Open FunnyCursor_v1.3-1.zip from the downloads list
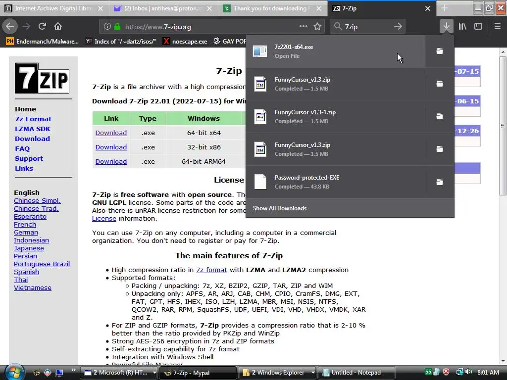This screenshot has height=380, width=507. 335,117
